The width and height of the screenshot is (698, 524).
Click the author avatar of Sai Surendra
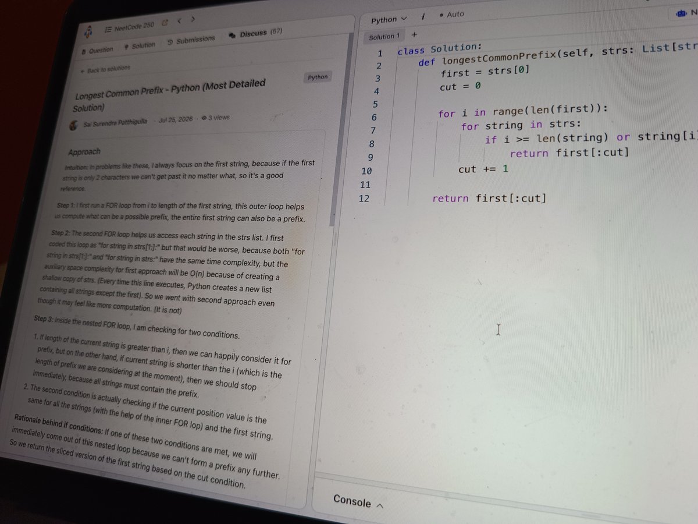(x=73, y=125)
